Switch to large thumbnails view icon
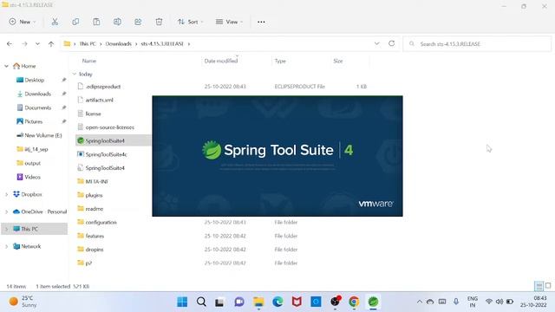The width and height of the screenshot is (555, 312). [x=548, y=285]
